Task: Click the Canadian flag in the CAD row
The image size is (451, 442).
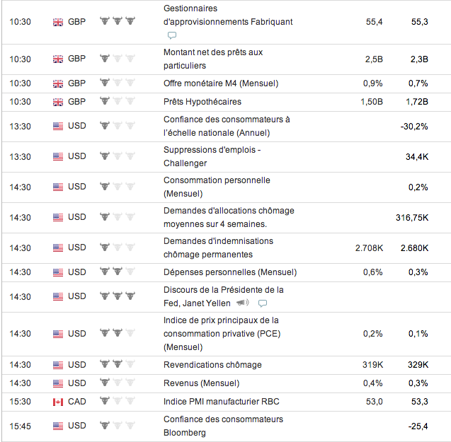Action: pyautogui.click(x=58, y=402)
